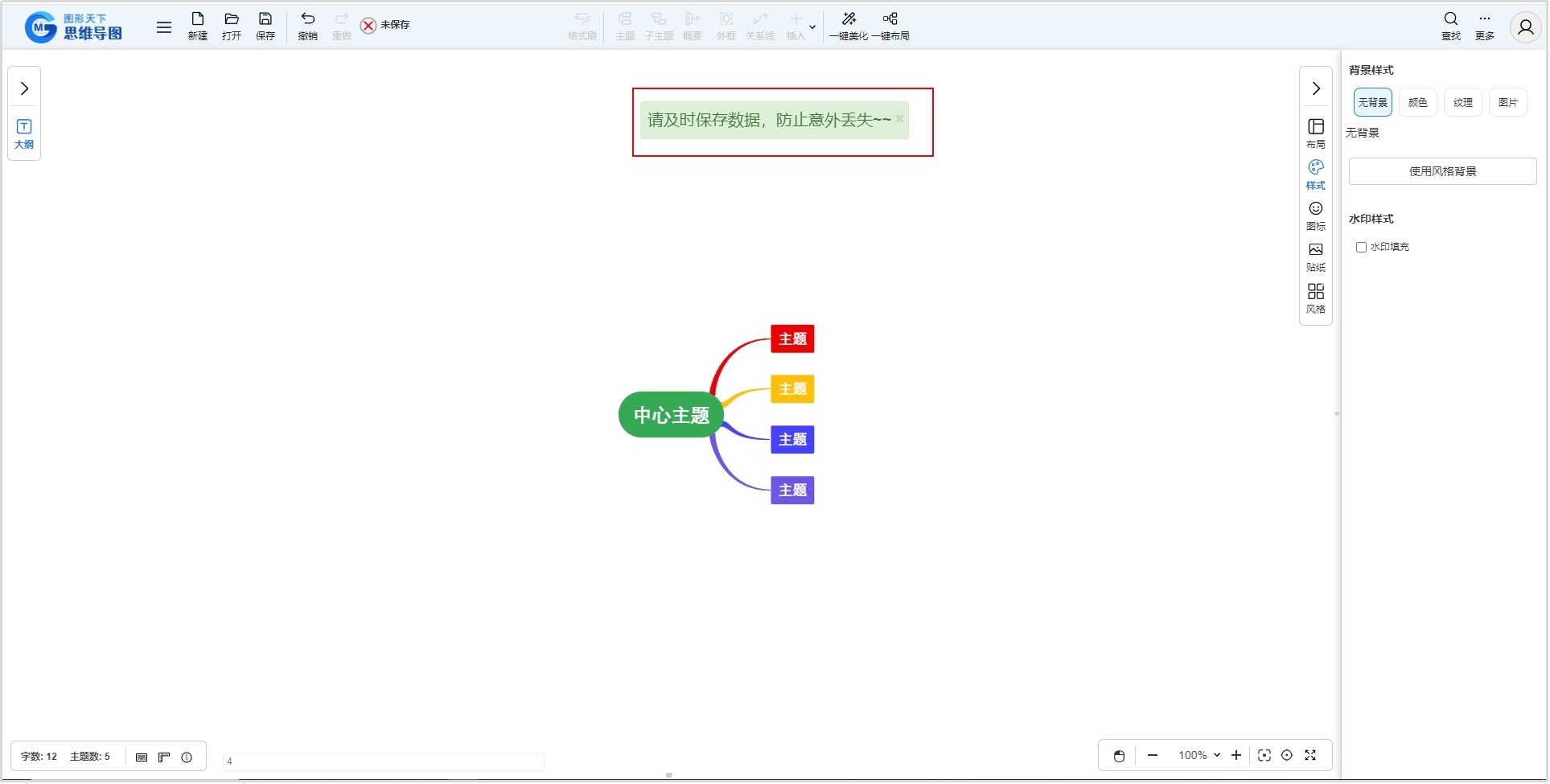Select 无背景 no background option

(x=1373, y=103)
